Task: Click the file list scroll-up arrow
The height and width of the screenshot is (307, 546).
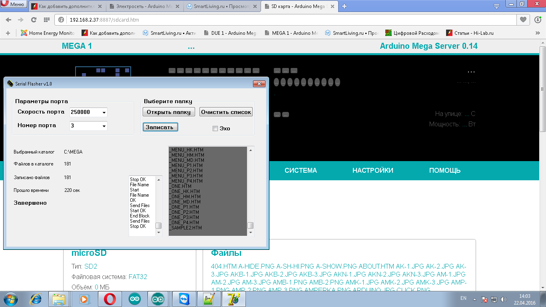Action: click(x=251, y=150)
